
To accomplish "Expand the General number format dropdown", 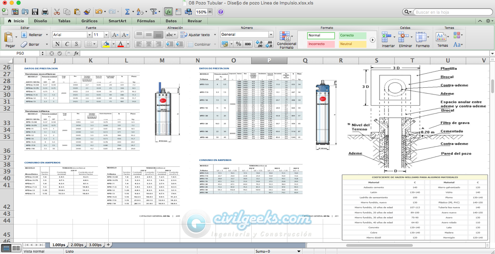I will (x=271, y=35).
